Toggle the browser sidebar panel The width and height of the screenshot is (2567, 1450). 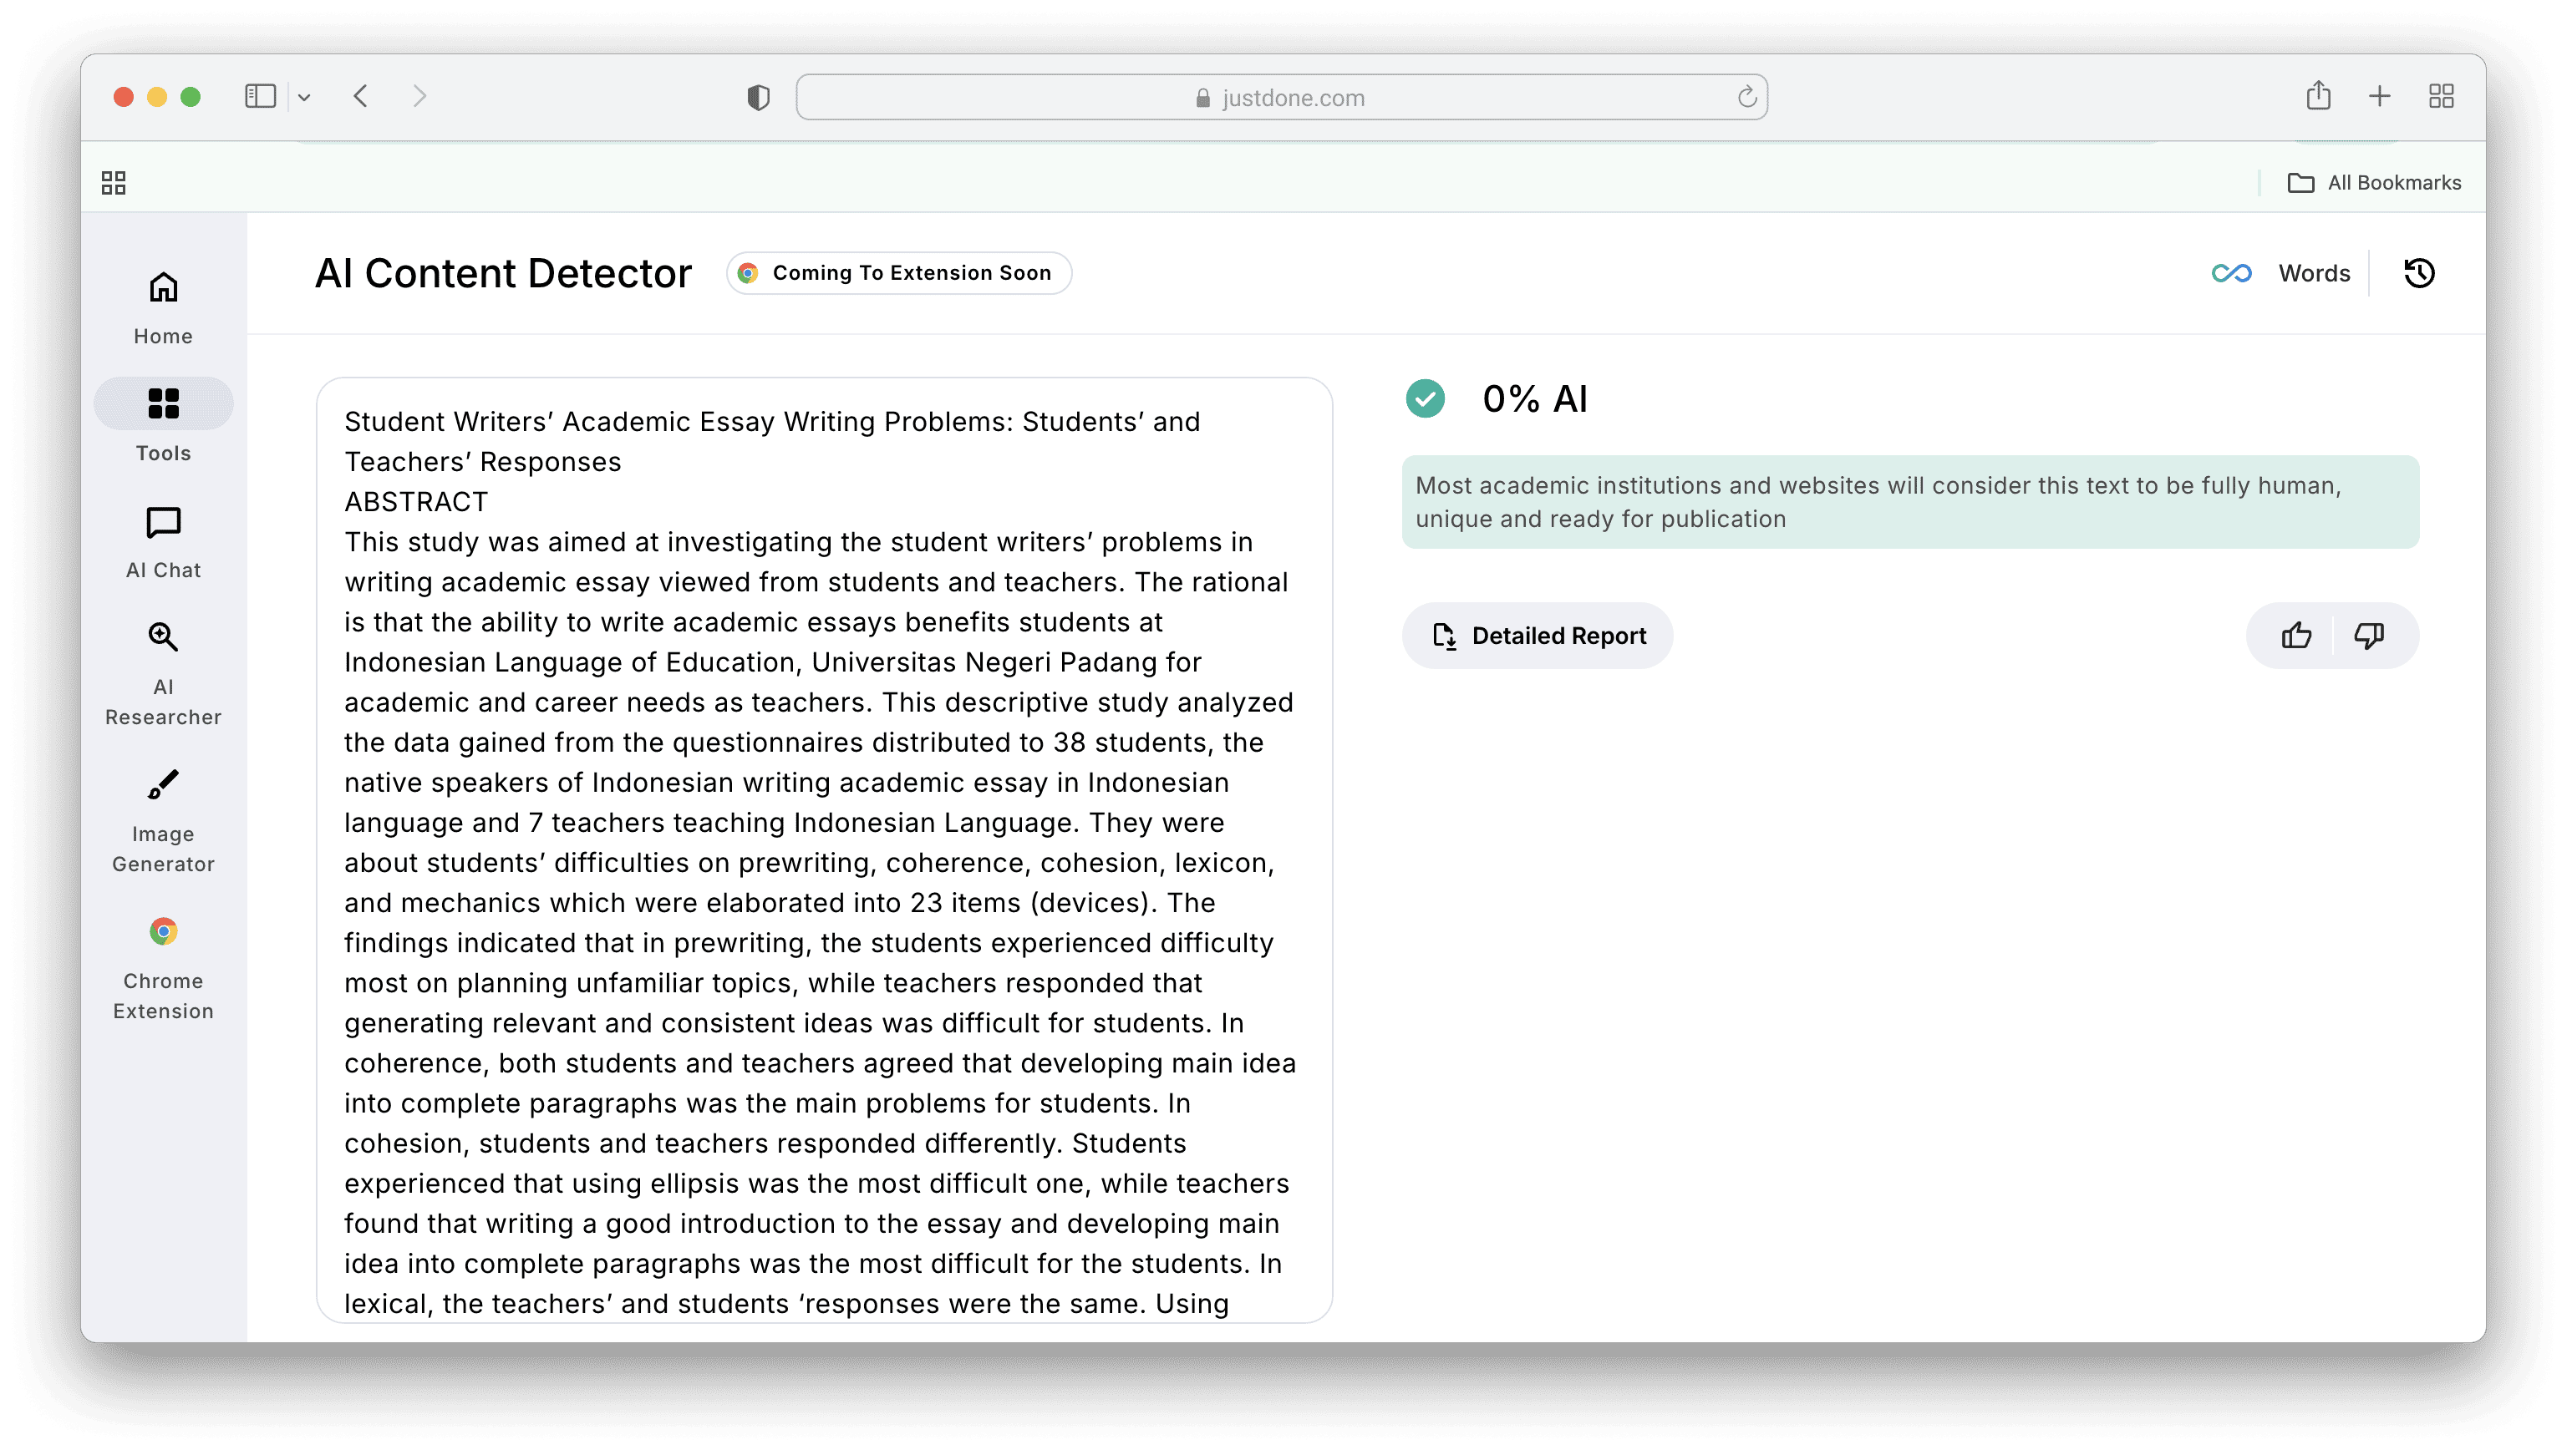click(260, 97)
